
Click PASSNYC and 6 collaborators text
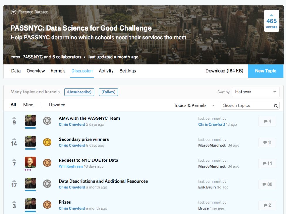pos(52,57)
